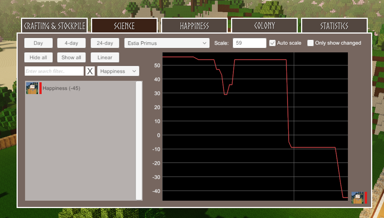Open the Statistics tab
The image size is (384, 218).
pyautogui.click(x=334, y=25)
